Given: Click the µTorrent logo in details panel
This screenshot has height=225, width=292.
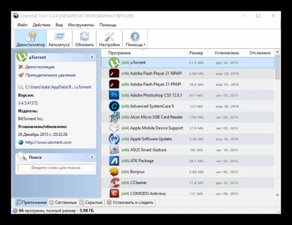Looking at the screenshot, I should (x=22, y=56).
